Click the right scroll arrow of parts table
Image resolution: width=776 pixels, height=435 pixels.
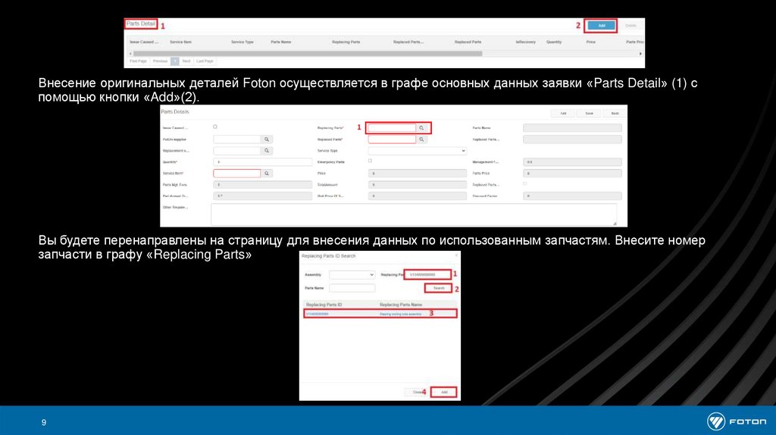640,54
